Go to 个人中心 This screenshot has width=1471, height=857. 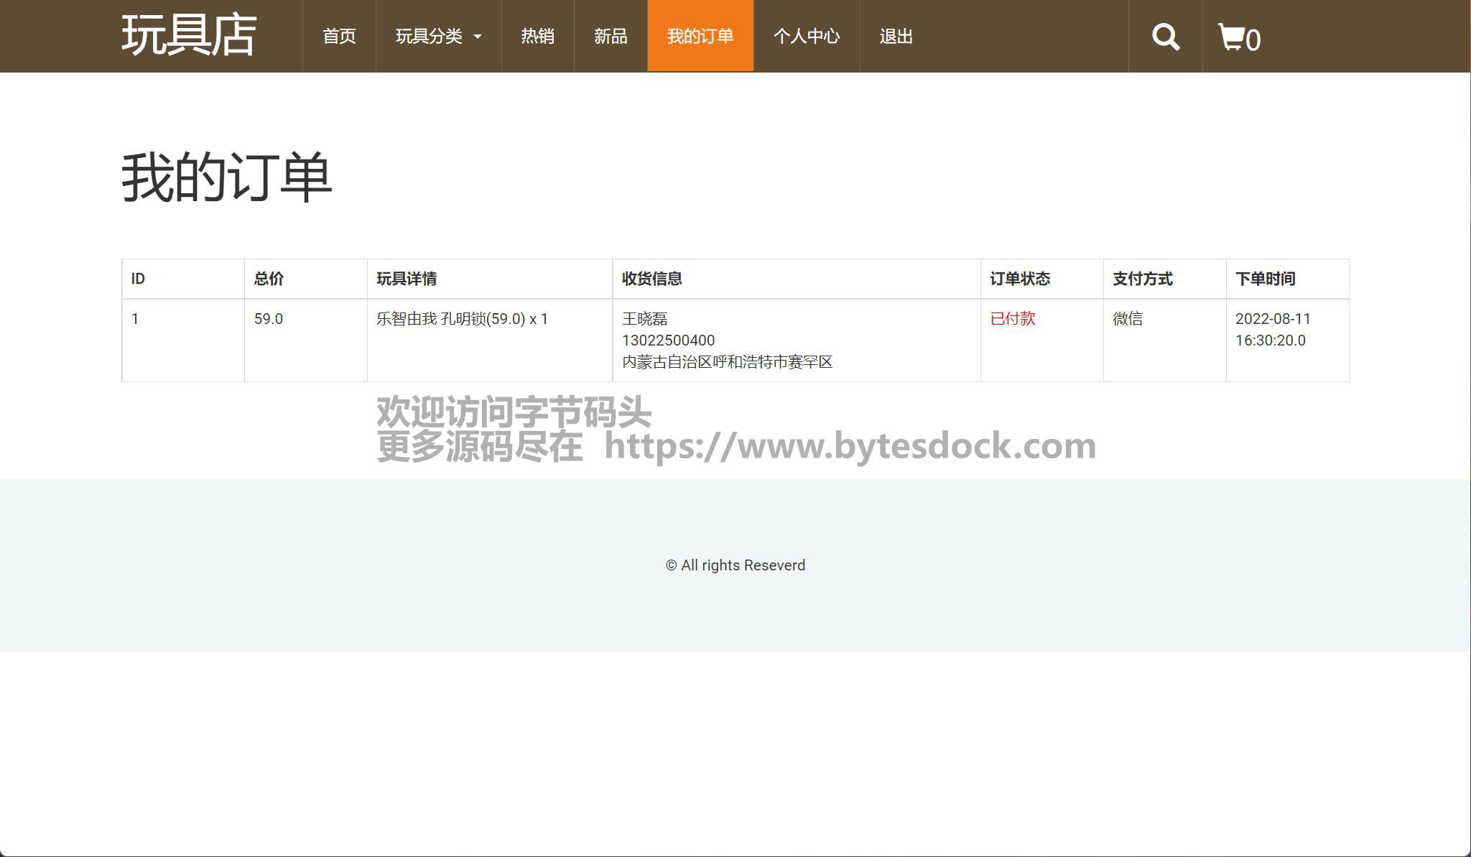click(x=807, y=36)
